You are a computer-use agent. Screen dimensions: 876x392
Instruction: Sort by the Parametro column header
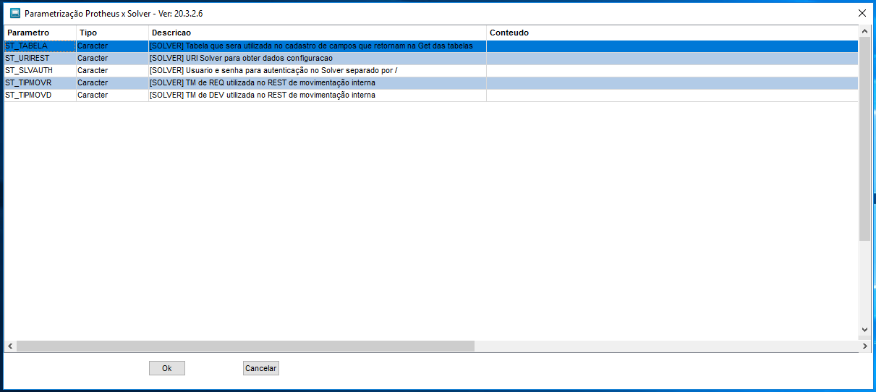41,33
